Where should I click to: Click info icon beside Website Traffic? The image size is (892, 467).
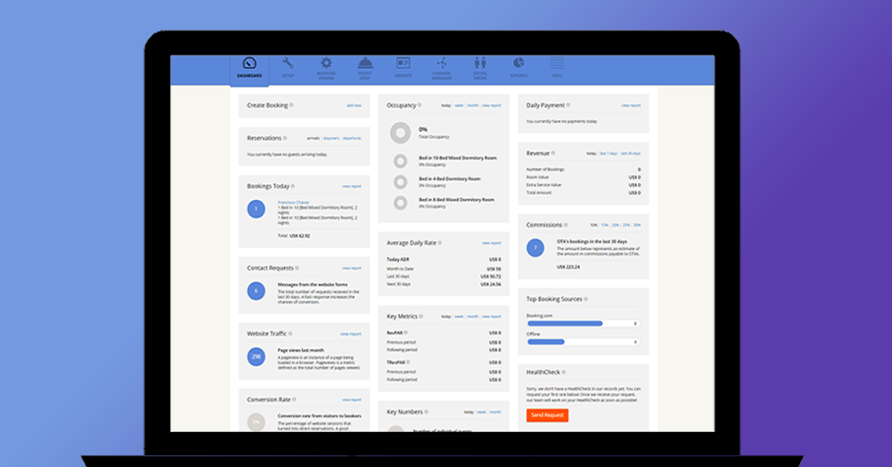coord(290,334)
